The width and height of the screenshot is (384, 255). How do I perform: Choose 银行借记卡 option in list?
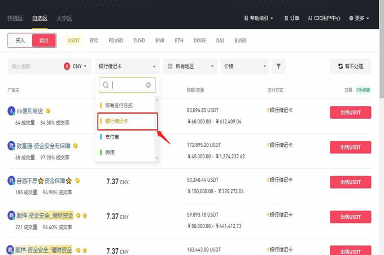[x=128, y=121]
